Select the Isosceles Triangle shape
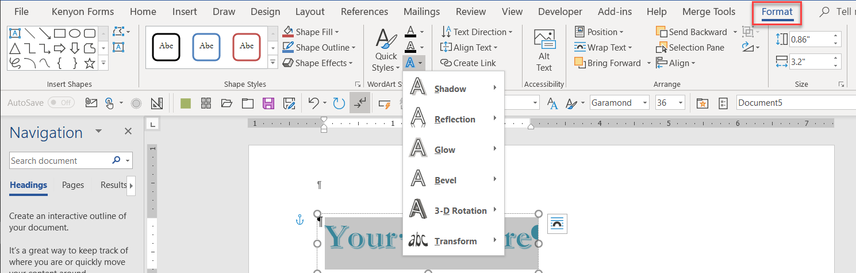The image size is (856, 273). (15, 48)
